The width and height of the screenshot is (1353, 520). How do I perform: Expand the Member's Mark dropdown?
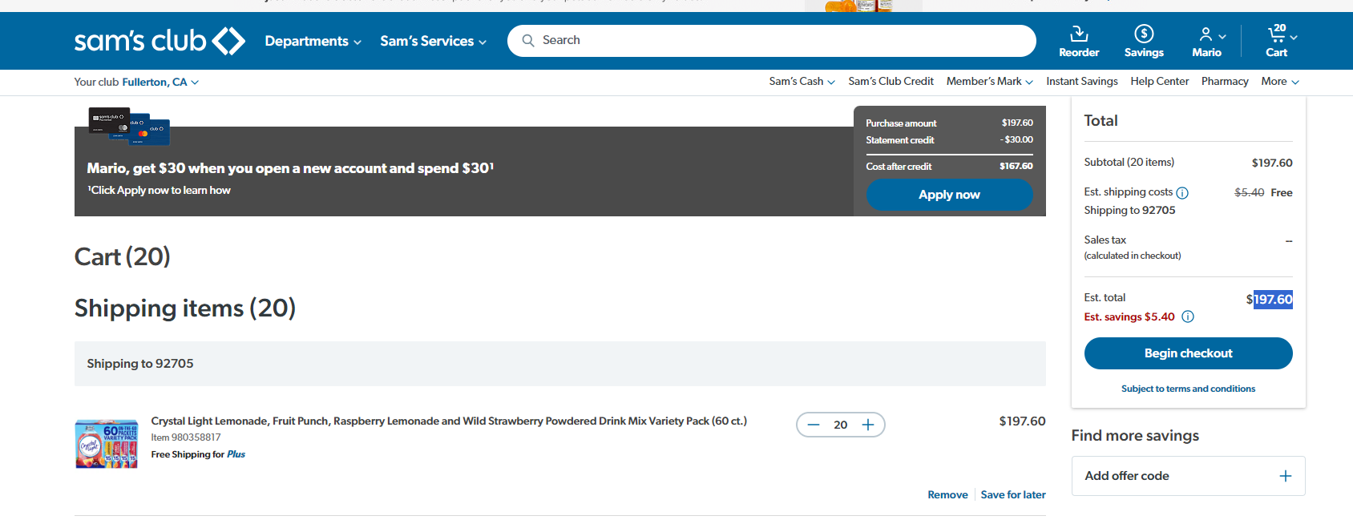[x=990, y=82]
